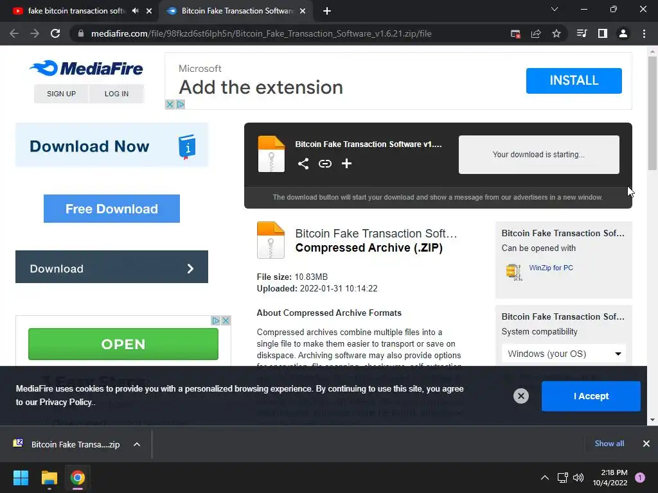Open the WinZip for PC link

coord(551,268)
